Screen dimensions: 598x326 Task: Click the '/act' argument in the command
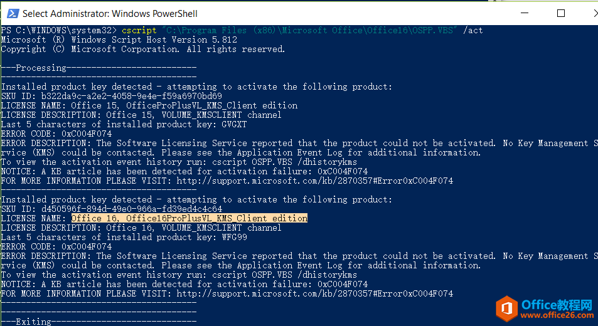point(473,31)
